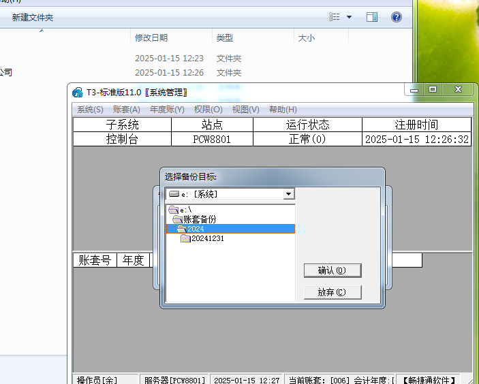Click 新建文件夹 in the Explorer toolbar
The image size is (479, 384).
pos(33,18)
